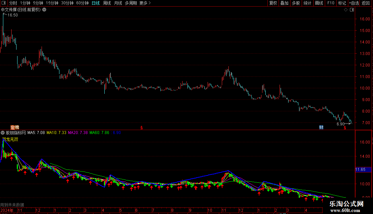Viewport: 373px width, 214px height.
Task: Select the 60分钟 period
Action: tap(83, 3)
